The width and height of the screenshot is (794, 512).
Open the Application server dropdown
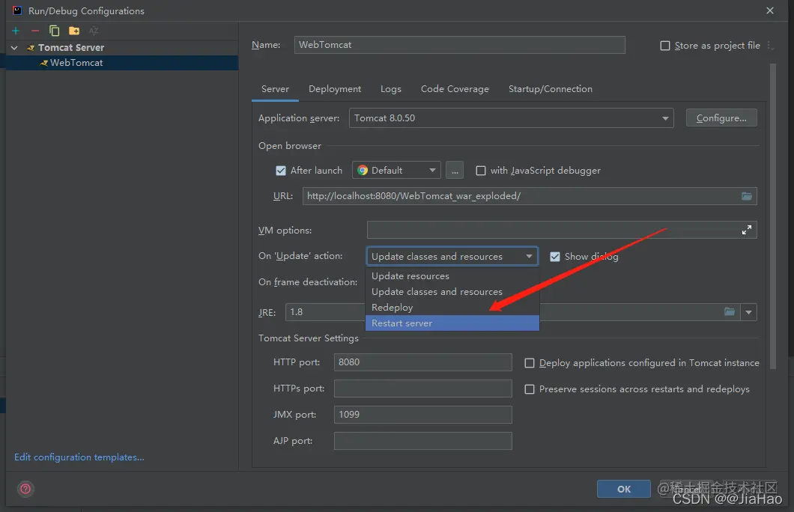click(x=512, y=118)
